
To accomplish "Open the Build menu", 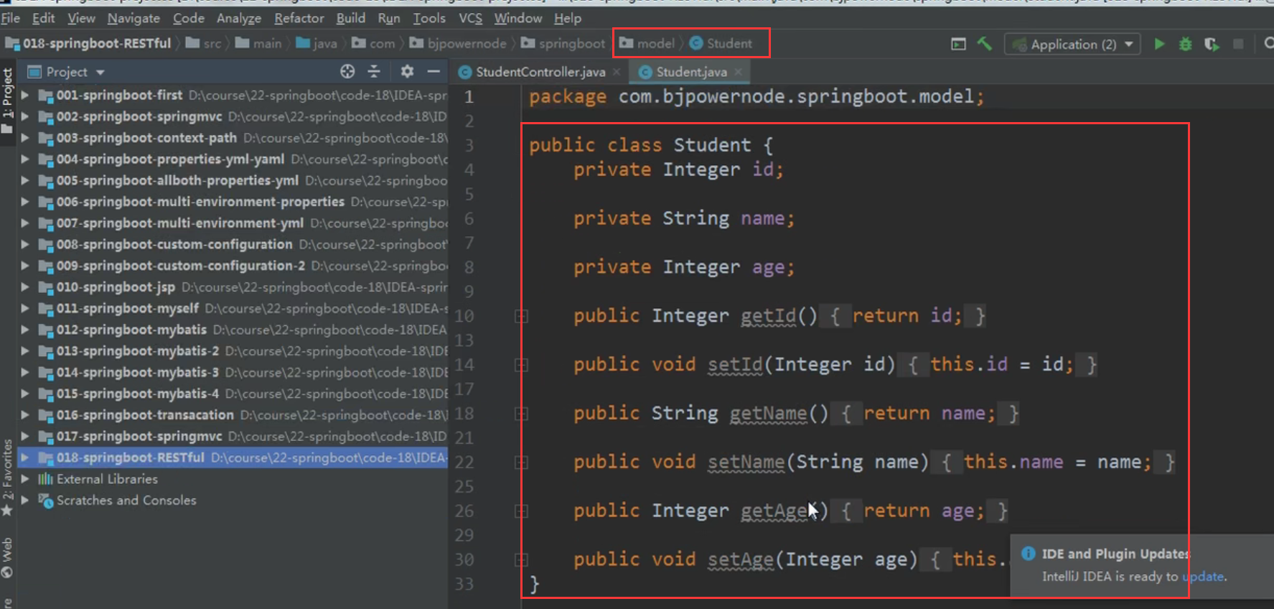I will pyautogui.click(x=350, y=18).
